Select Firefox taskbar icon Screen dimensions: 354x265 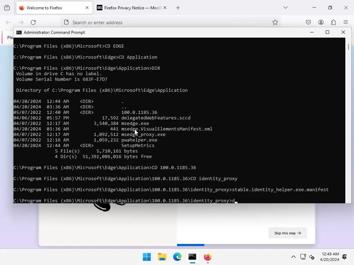tap(207, 257)
